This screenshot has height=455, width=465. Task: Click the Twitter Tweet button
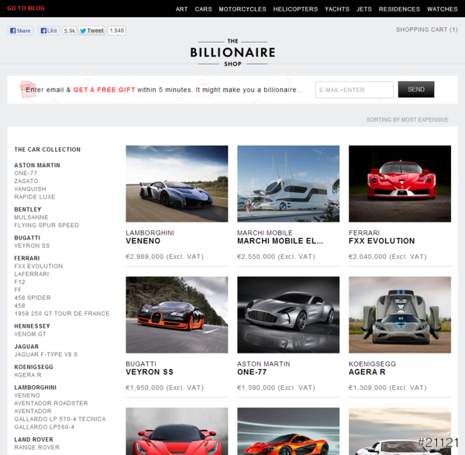click(x=92, y=30)
